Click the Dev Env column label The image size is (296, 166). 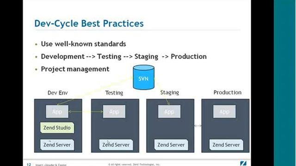pos(58,93)
